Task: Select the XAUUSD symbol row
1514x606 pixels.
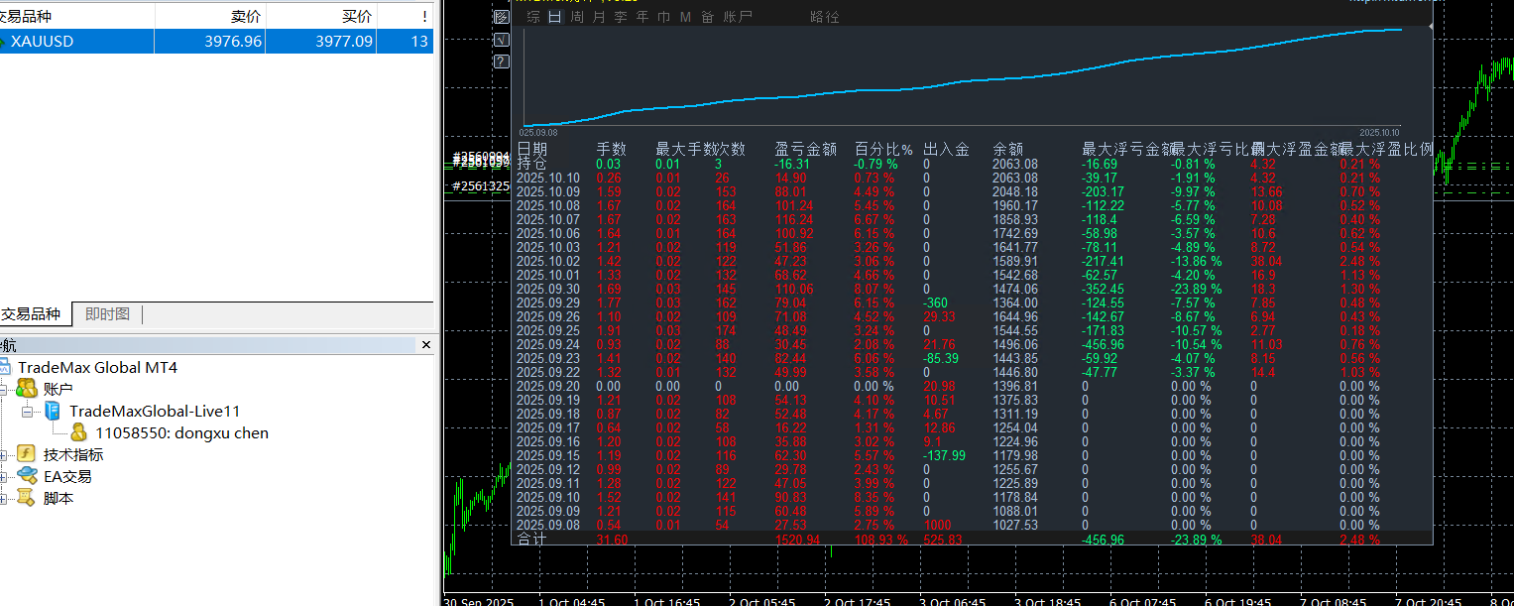Action: [x=216, y=42]
